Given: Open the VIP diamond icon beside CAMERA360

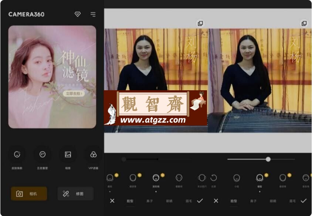Looking at the screenshot, I should (x=78, y=14).
